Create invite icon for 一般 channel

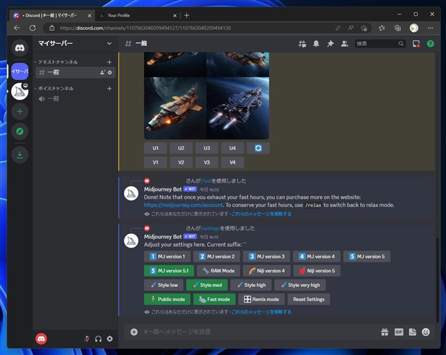click(x=102, y=73)
